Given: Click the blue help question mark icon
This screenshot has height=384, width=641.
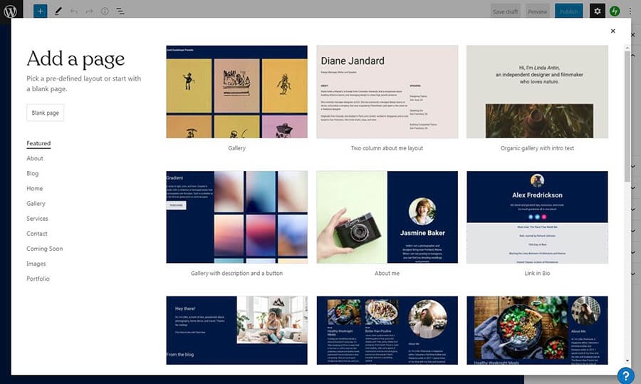Looking at the screenshot, I should coord(625,375).
